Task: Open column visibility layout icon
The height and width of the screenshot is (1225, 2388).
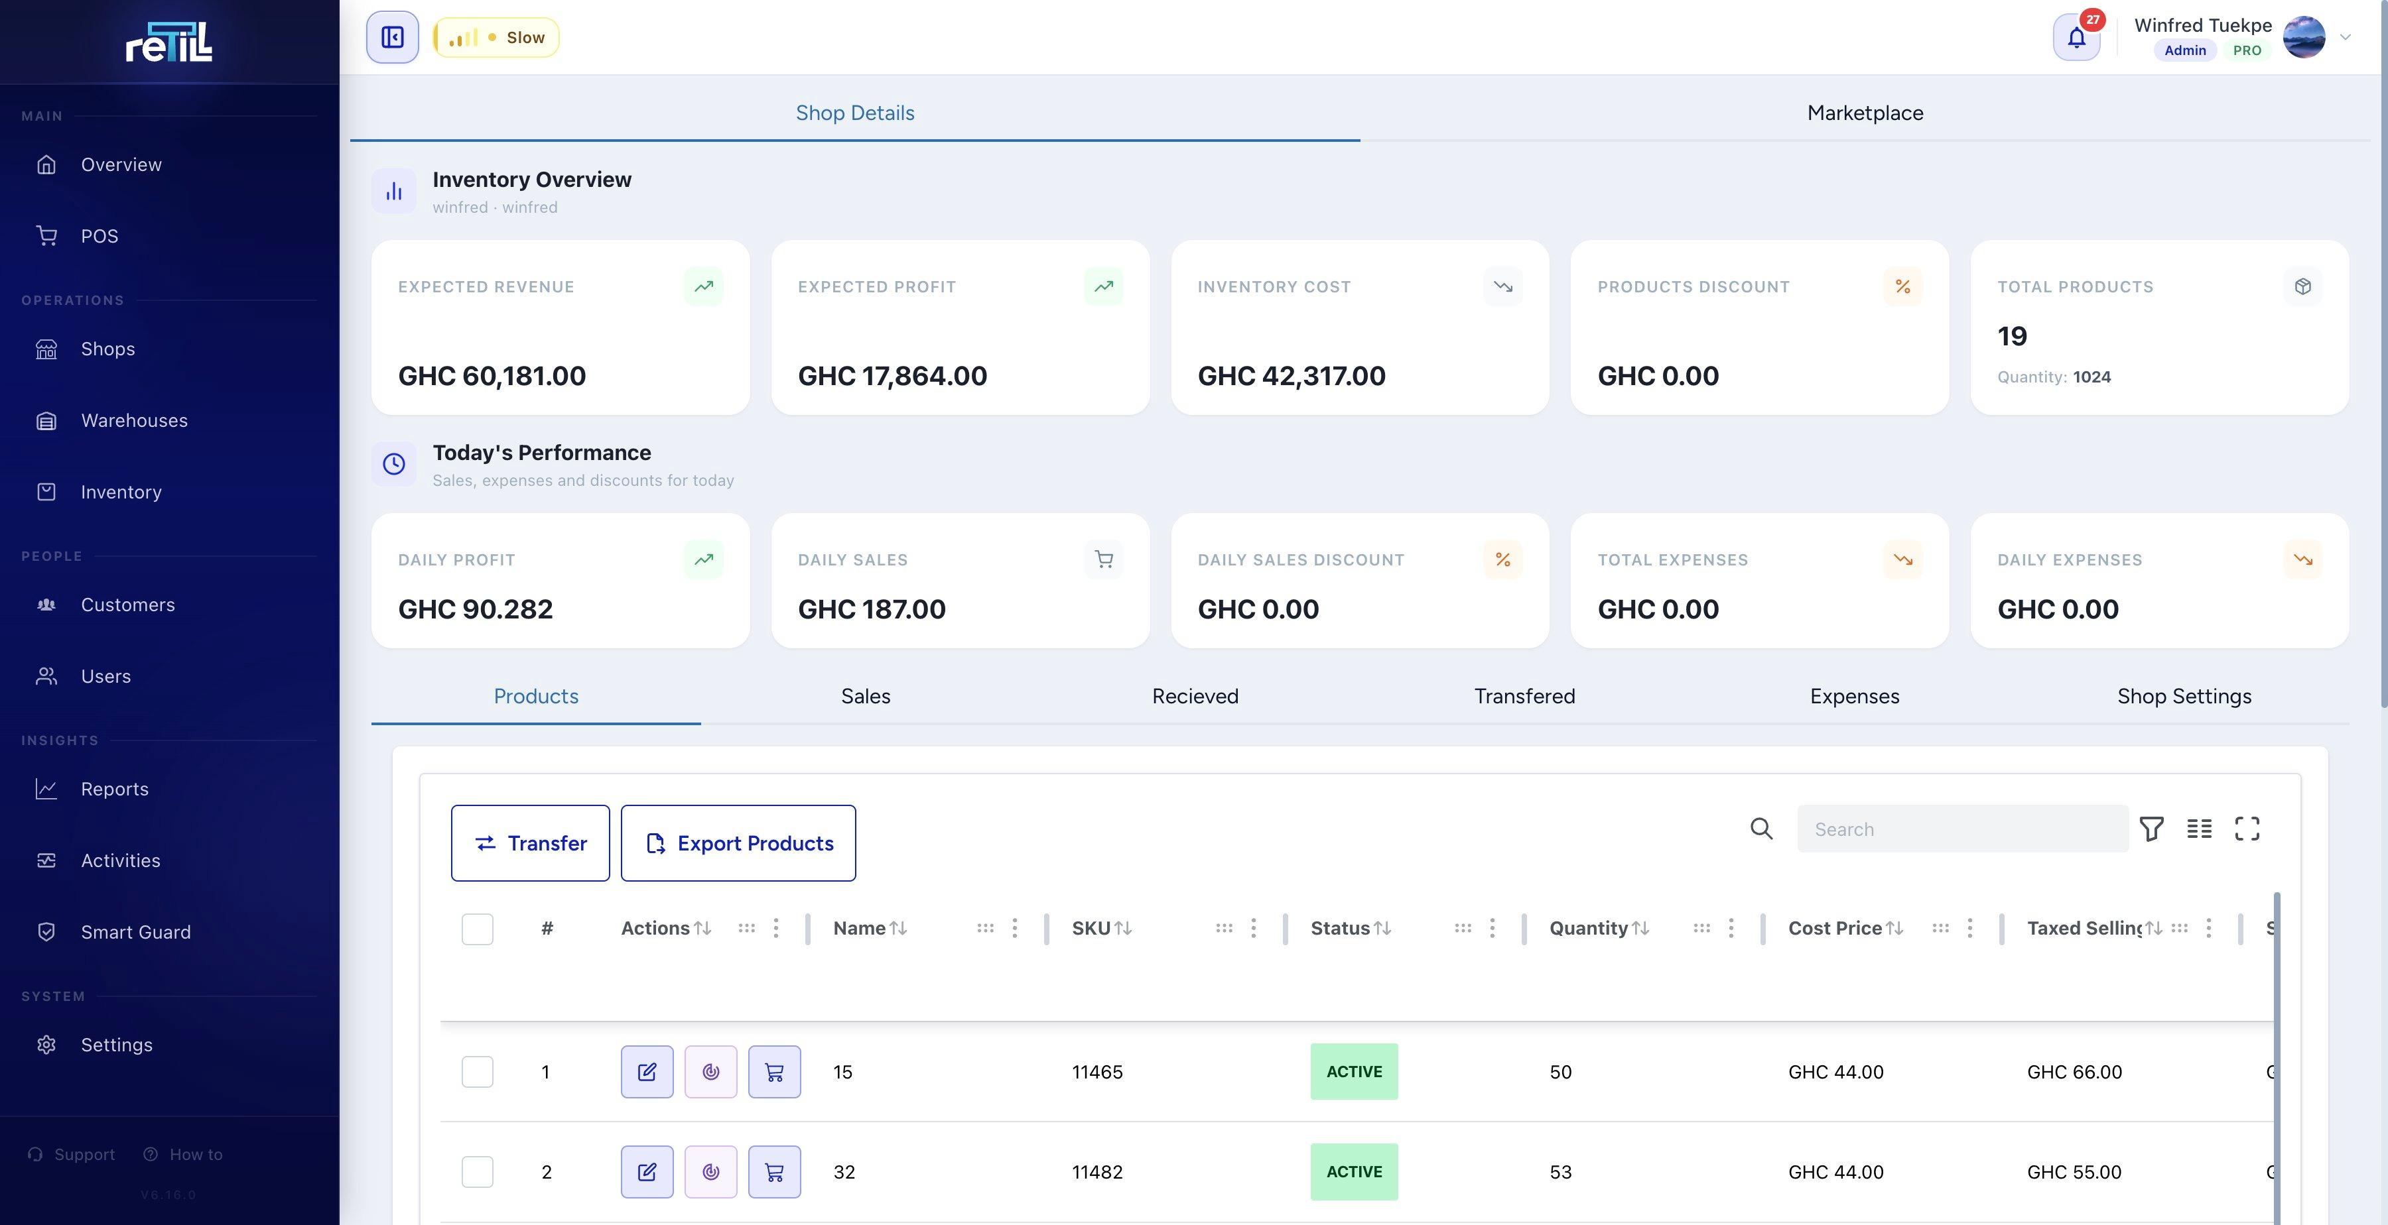Action: (2199, 829)
